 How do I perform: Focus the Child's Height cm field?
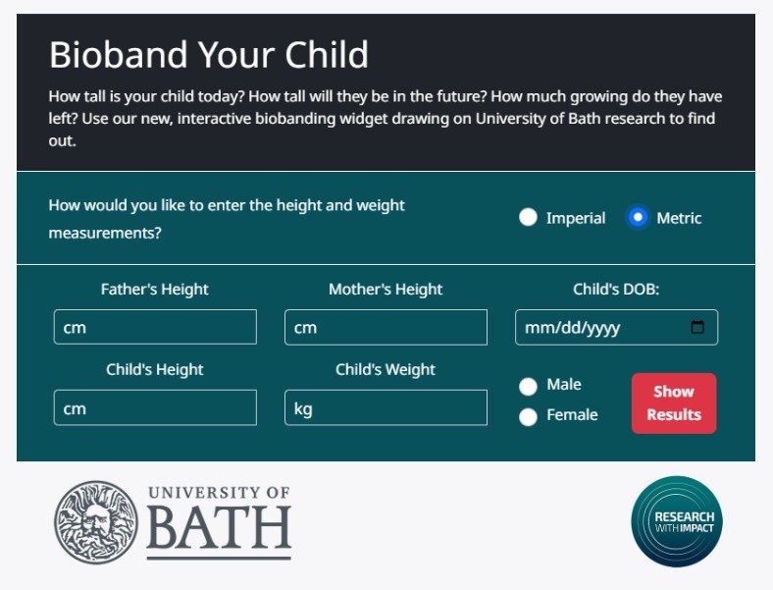click(x=155, y=408)
